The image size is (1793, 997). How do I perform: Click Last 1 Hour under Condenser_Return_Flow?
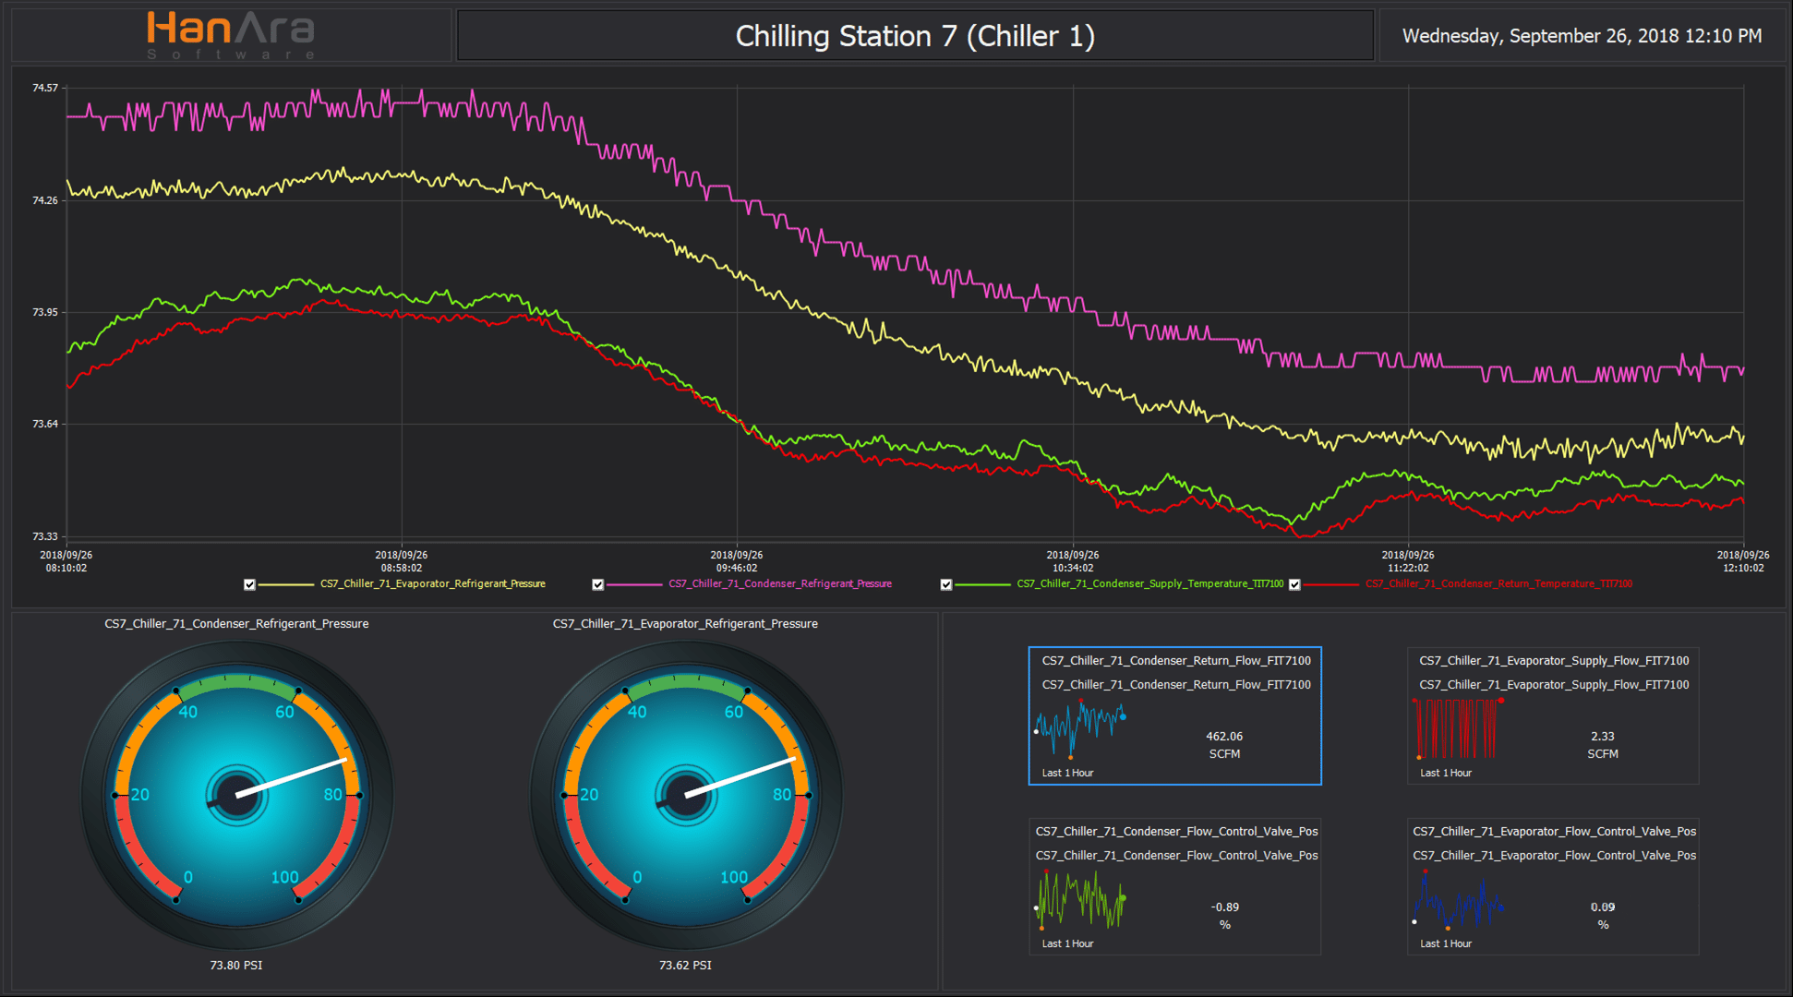click(x=1067, y=773)
